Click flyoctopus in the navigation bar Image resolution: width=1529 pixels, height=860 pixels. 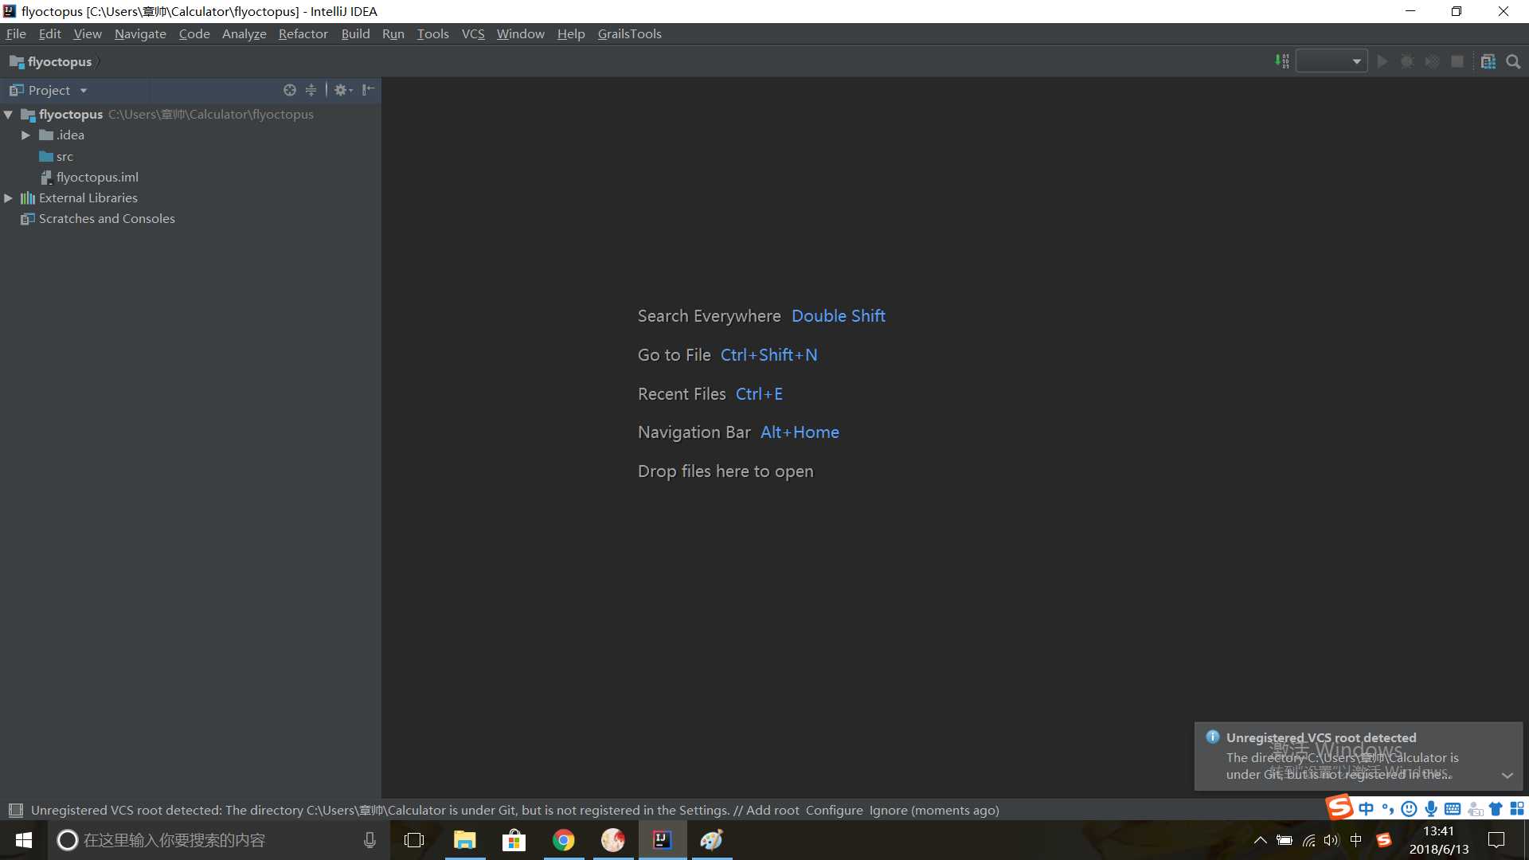[x=51, y=62]
